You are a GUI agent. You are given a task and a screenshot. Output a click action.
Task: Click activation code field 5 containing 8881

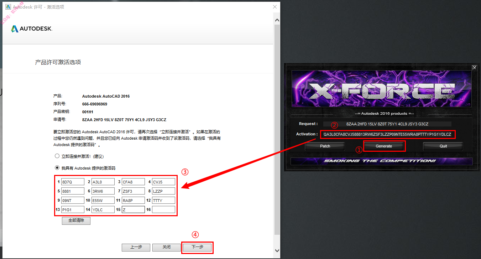[x=73, y=191]
